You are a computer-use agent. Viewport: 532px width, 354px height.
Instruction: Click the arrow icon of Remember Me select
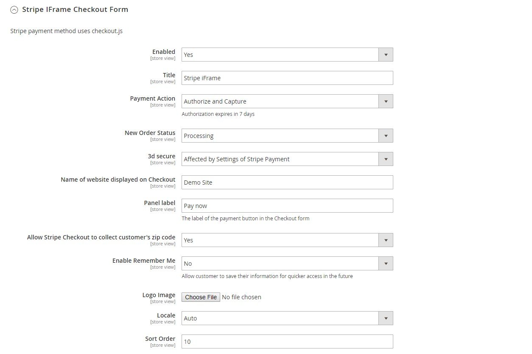(x=386, y=264)
